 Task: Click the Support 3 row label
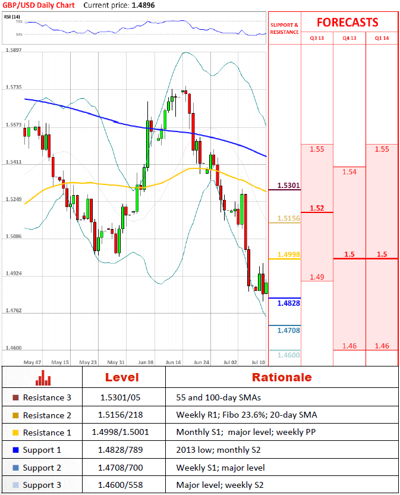(x=42, y=485)
